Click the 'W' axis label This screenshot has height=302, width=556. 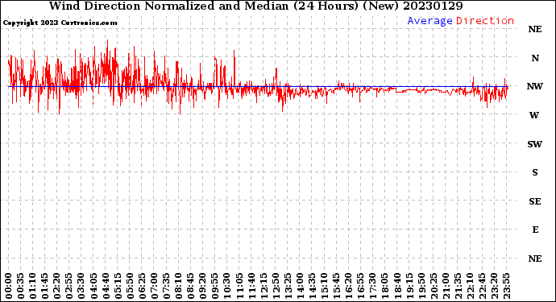[x=534, y=115]
